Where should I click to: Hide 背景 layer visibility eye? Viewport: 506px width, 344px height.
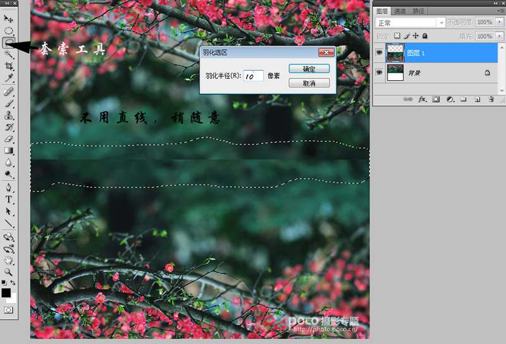click(x=379, y=73)
